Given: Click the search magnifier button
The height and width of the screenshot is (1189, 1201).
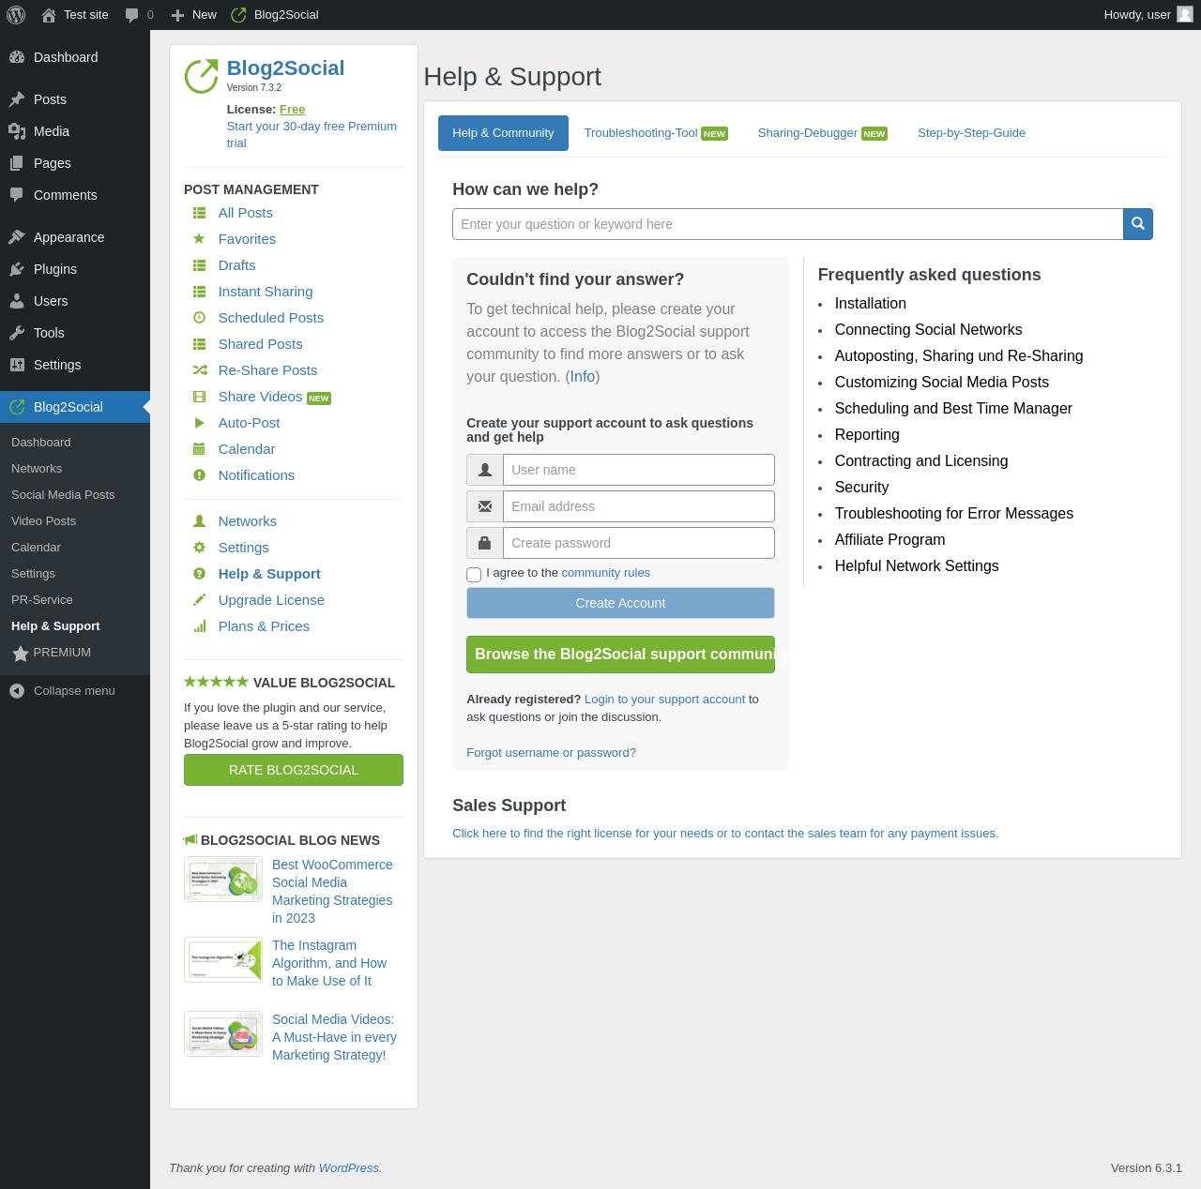Looking at the screenshot, I should tap(1138, 224).
